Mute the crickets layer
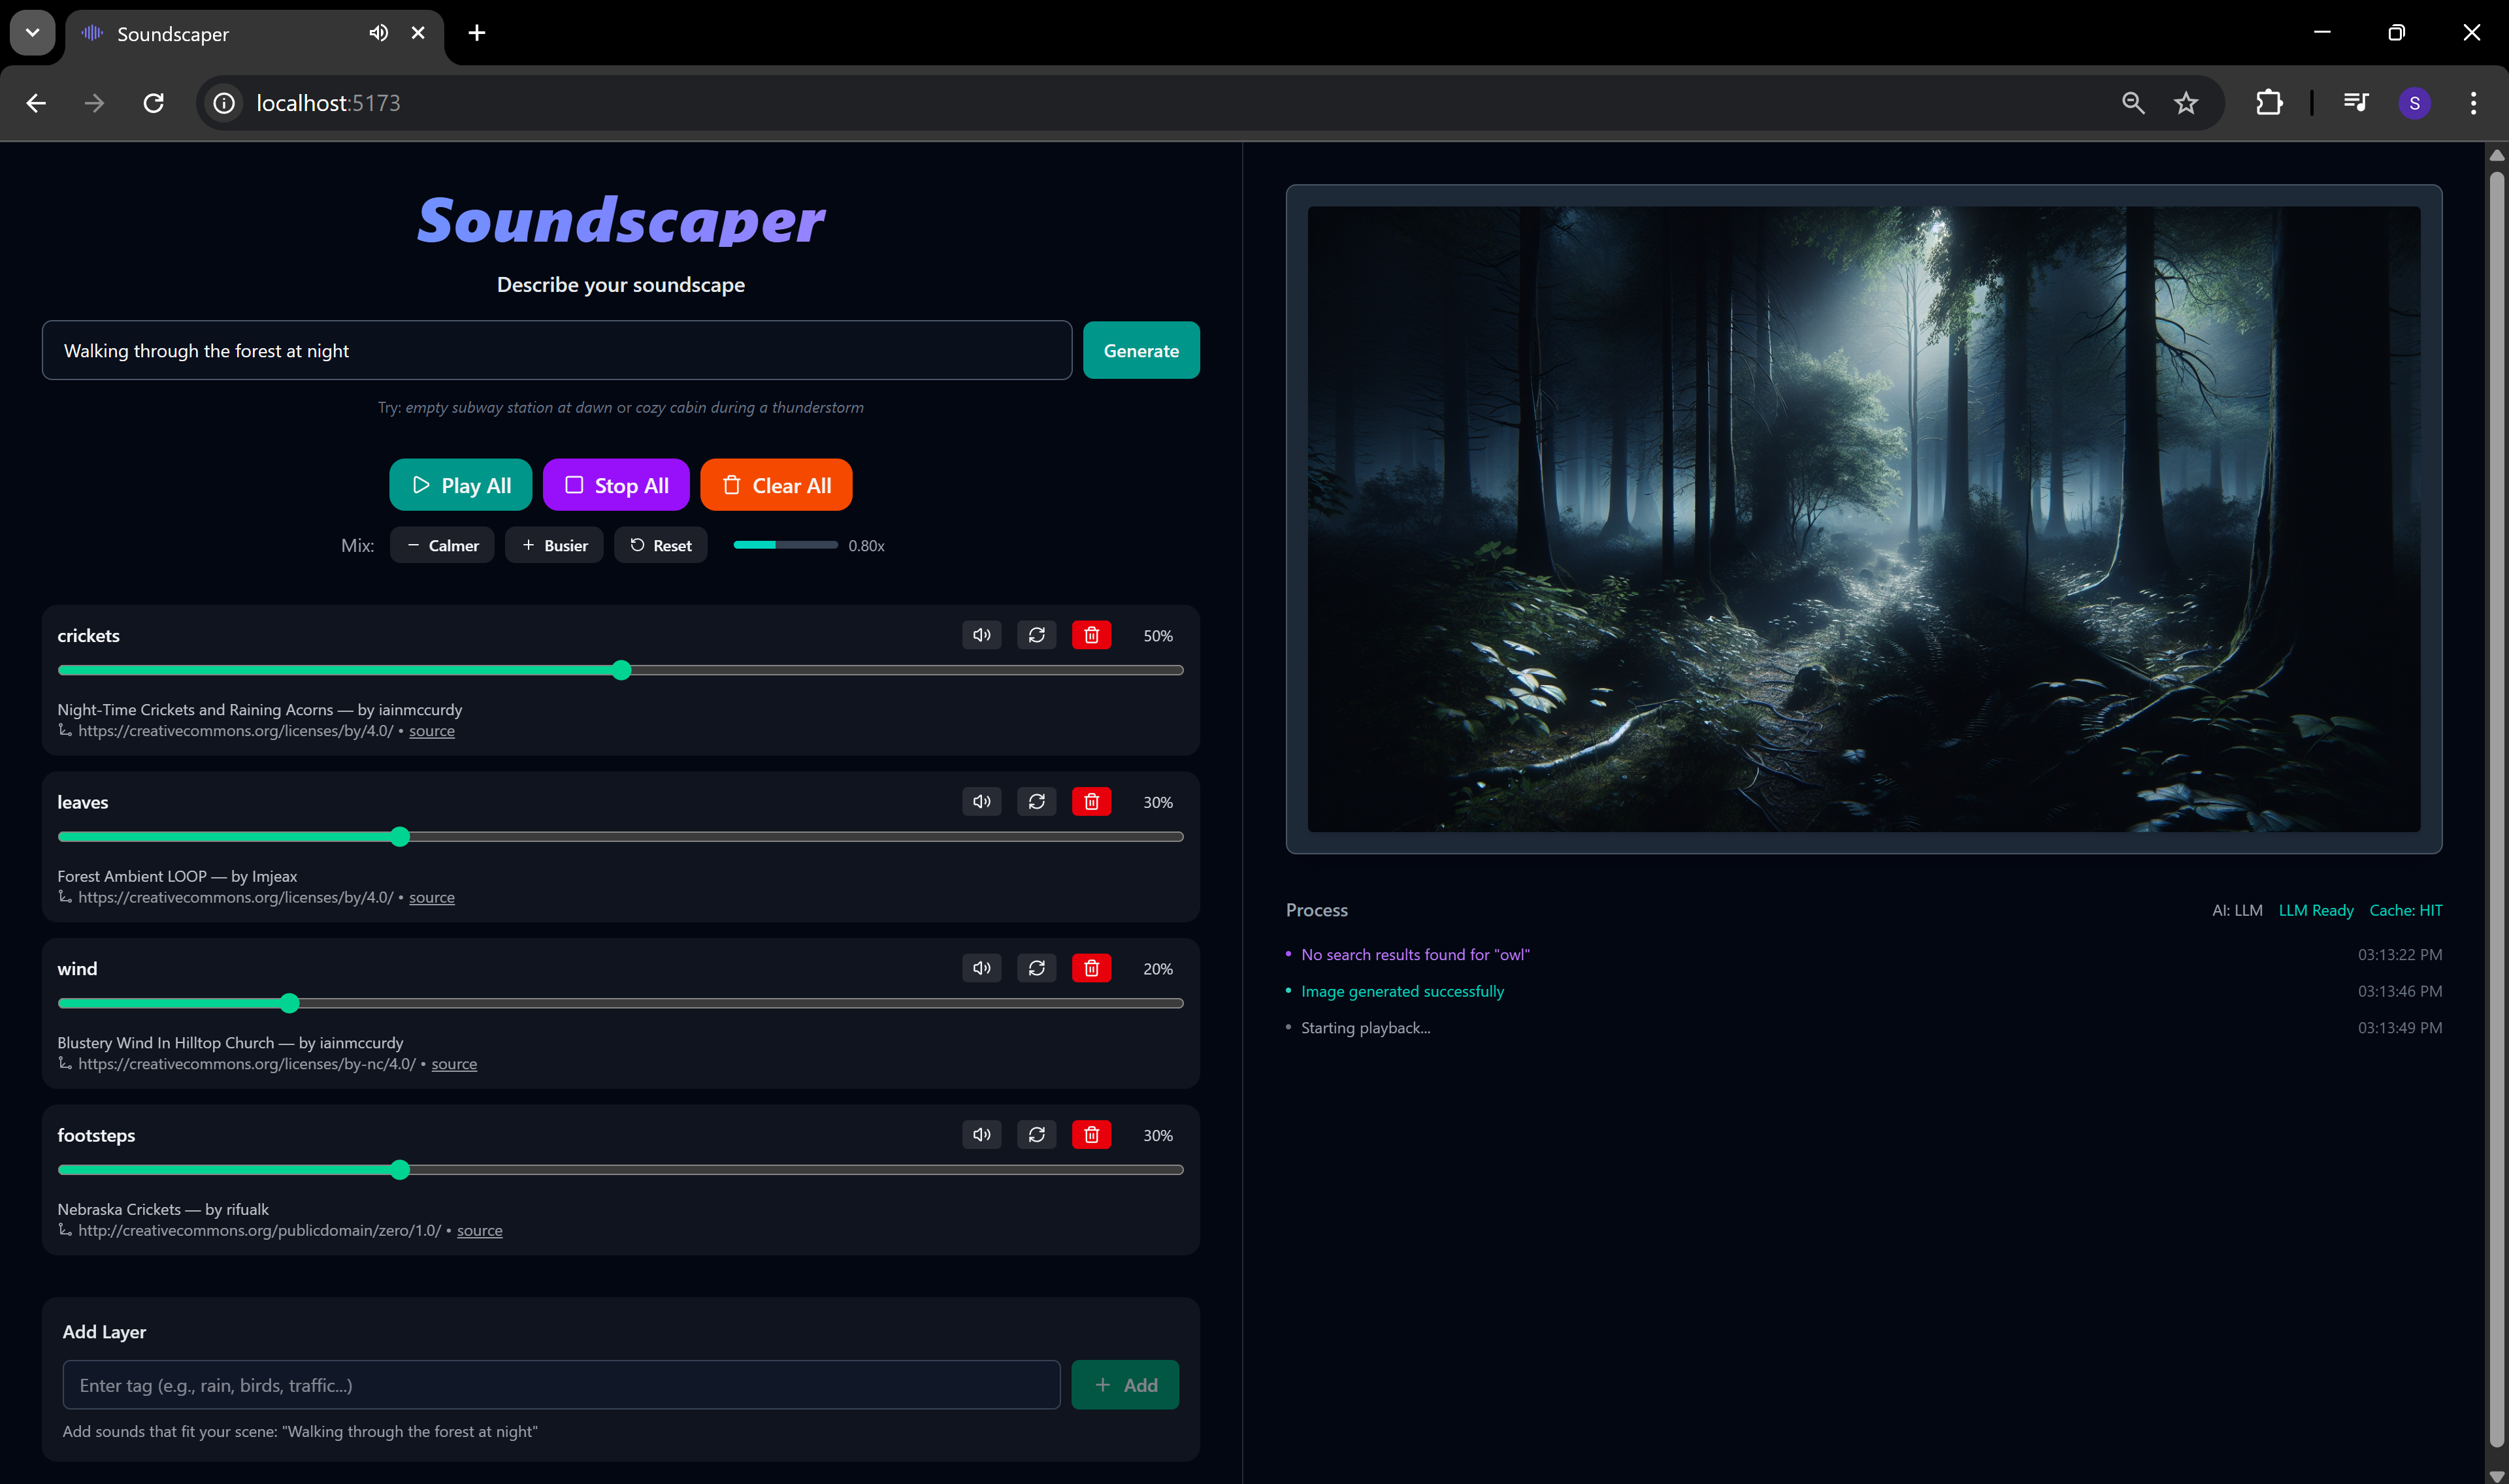Viewport: 2509px width, 1484px height. point(981,635)
